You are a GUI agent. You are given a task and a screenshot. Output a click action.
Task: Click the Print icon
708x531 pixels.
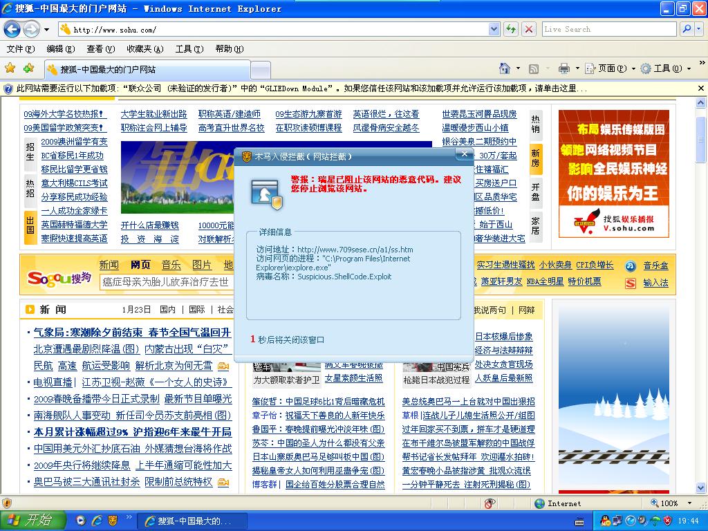tap(564, 68)
